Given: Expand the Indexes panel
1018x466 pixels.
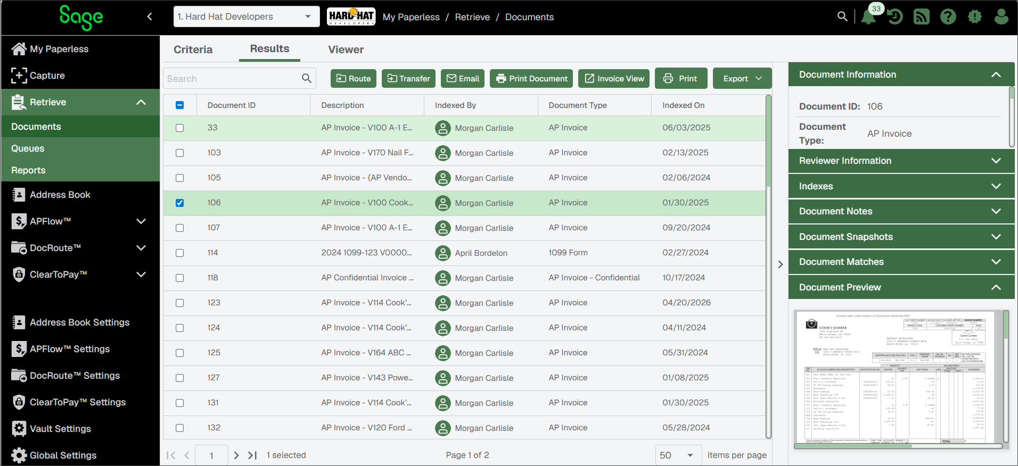Looking at the screenshot, I should (x=901, y=186).
